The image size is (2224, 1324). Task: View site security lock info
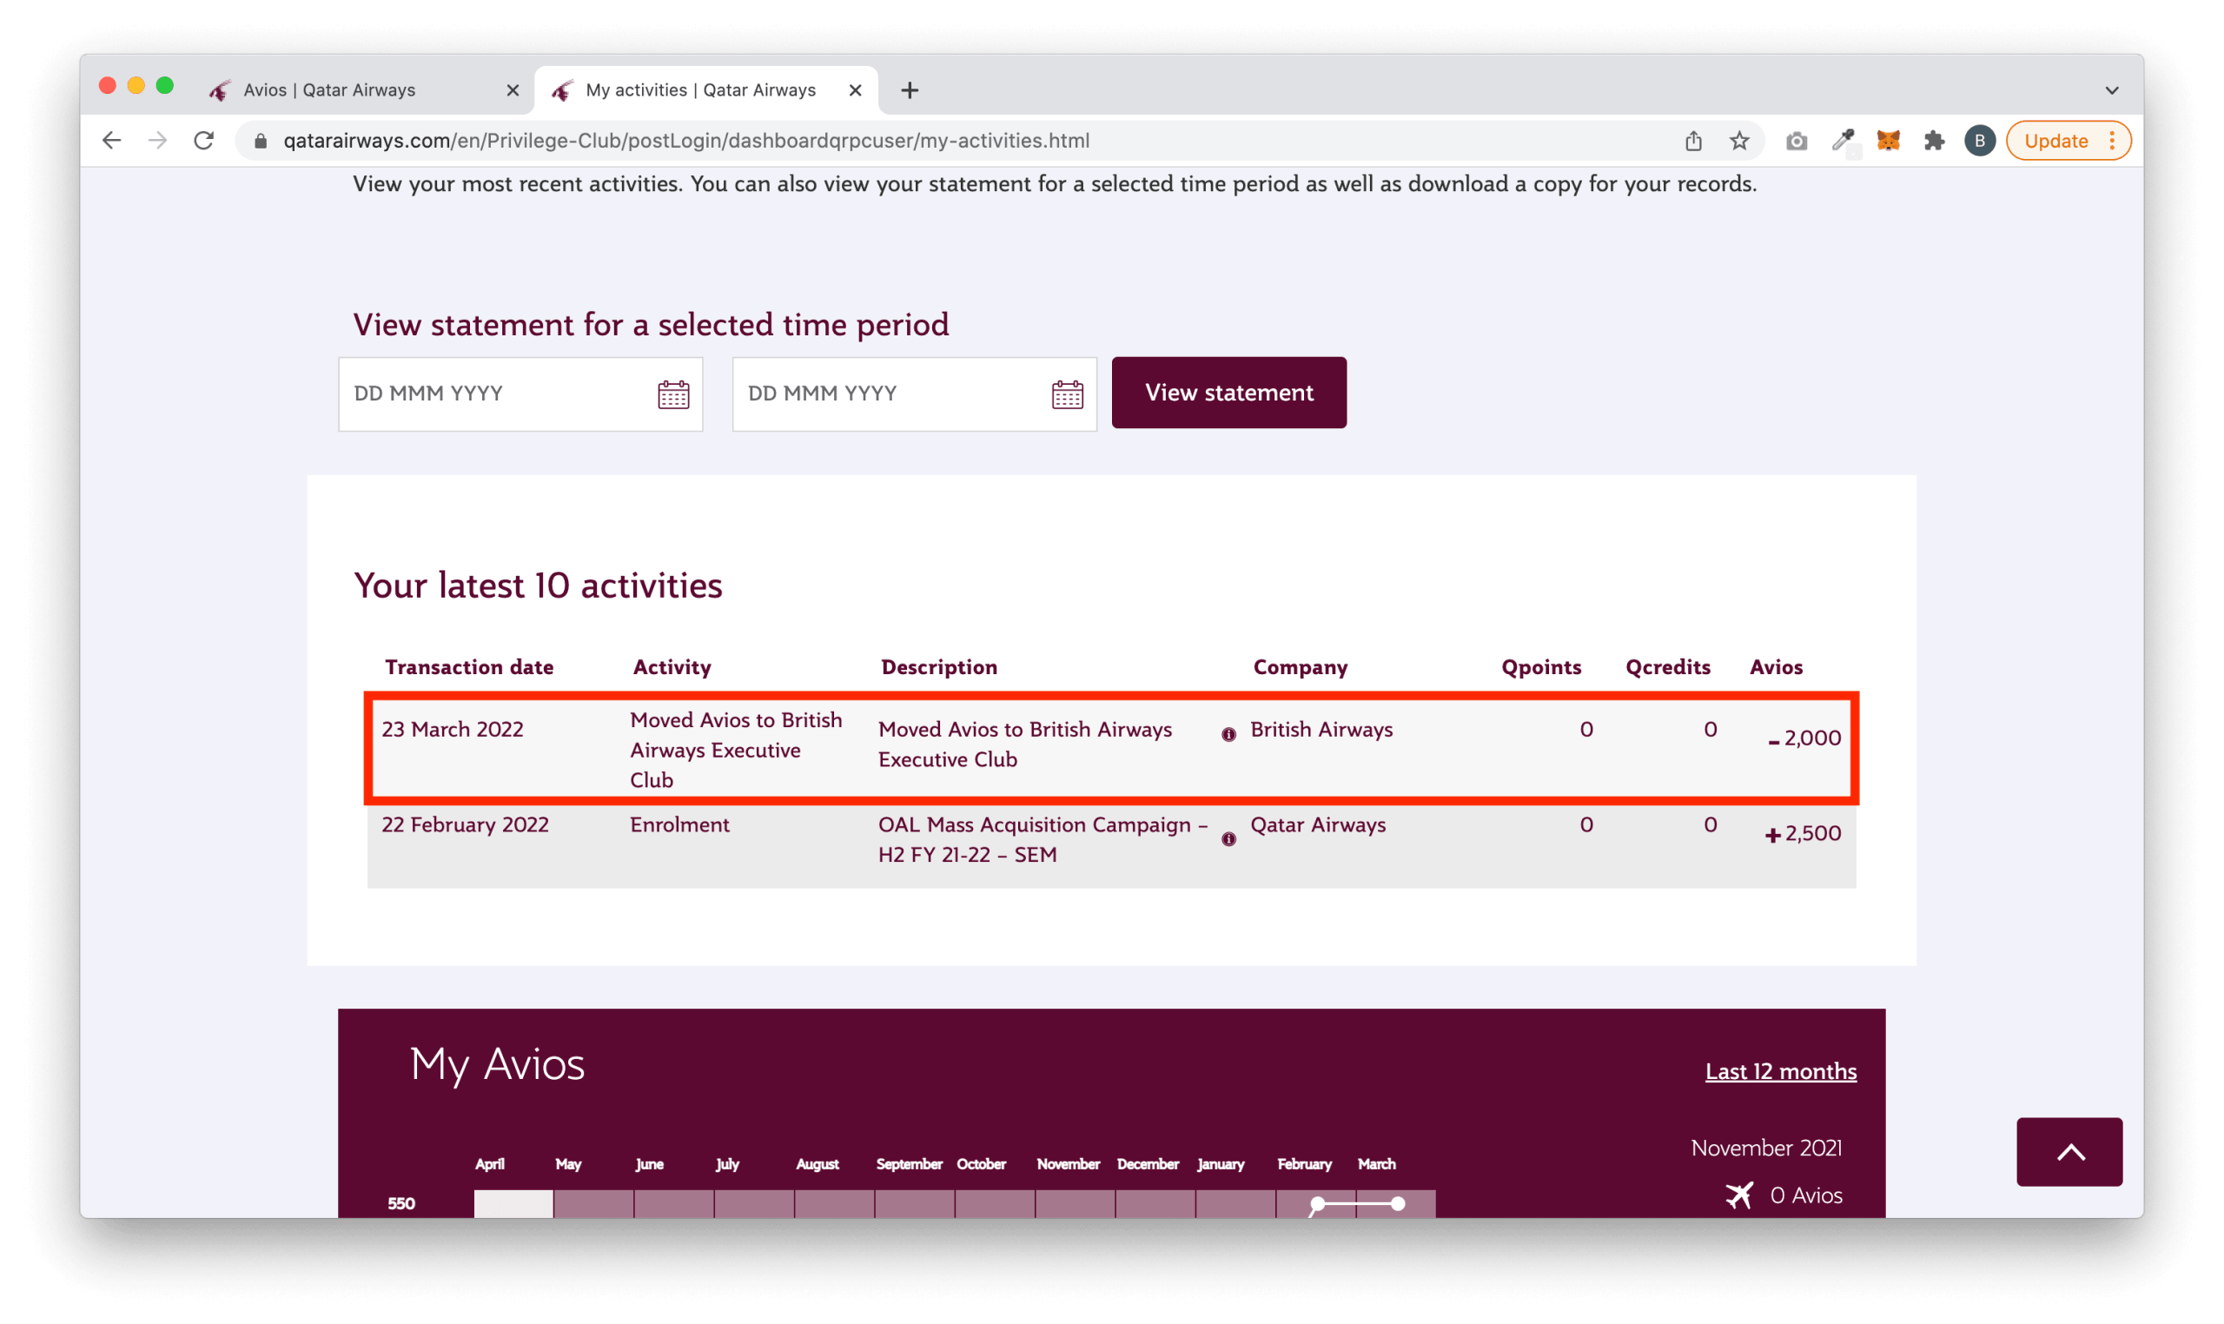tap(261, 140)
